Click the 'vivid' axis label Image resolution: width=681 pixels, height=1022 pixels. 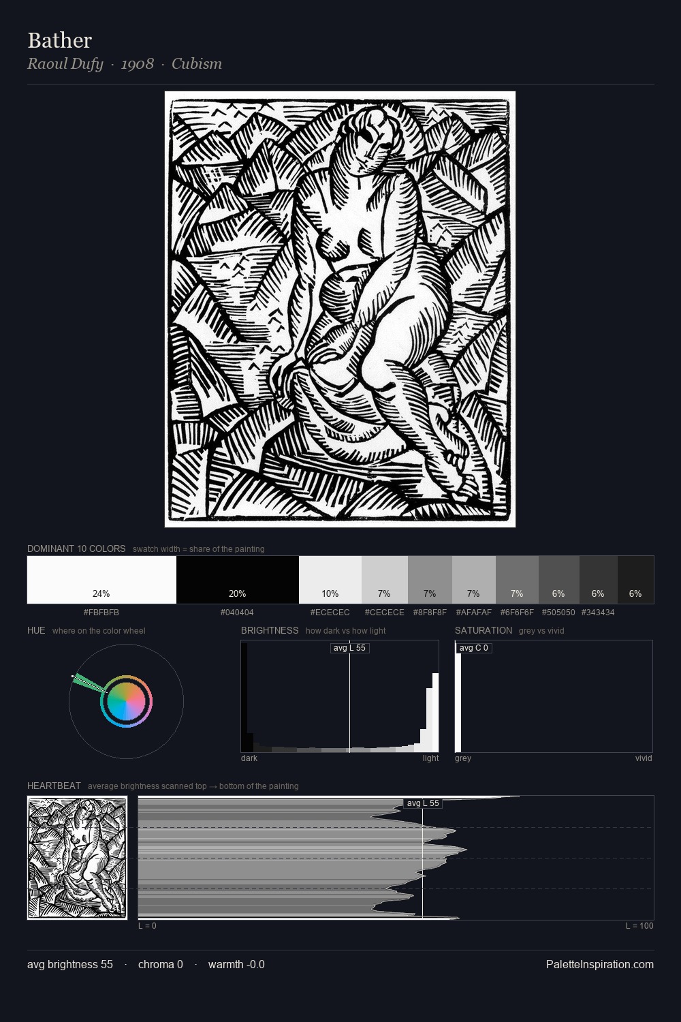click(644, 758)
